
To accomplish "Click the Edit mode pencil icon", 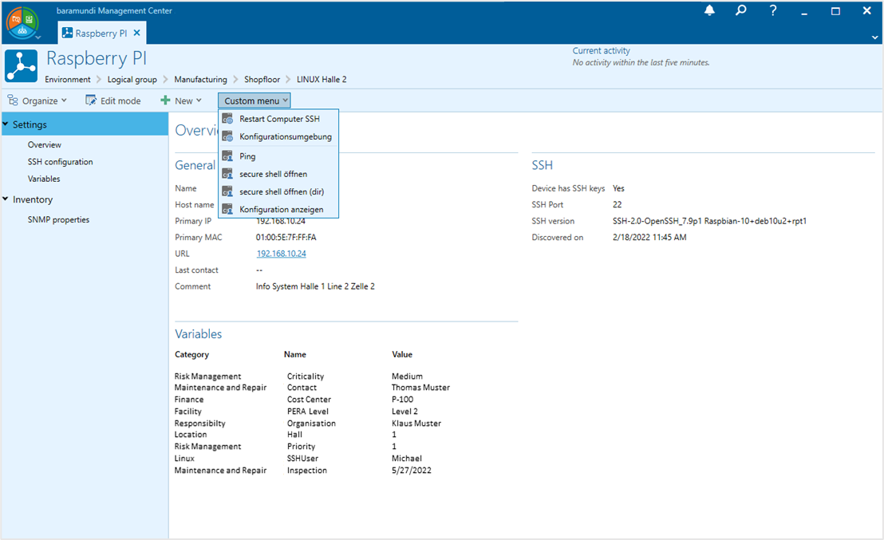I will [91, 101].
